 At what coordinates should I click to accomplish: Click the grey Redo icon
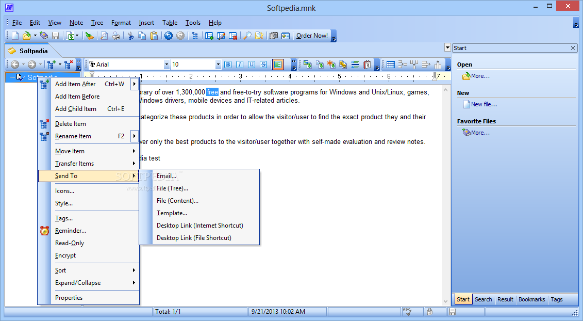180,36
